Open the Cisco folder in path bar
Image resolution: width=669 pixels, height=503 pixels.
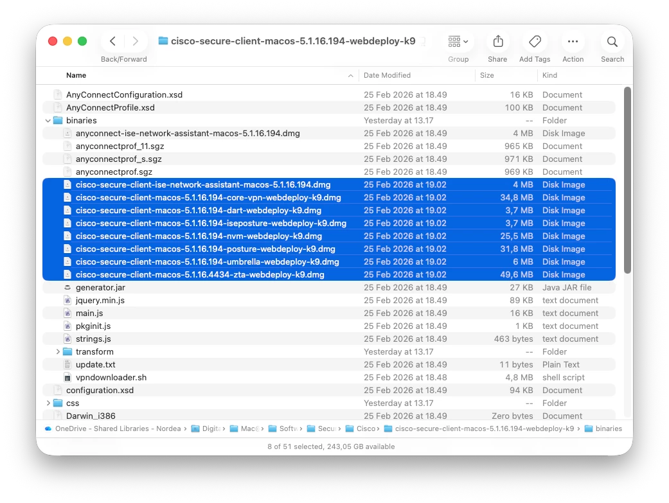click(360, 428)
